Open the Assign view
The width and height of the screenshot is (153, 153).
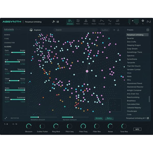tap(118, 22)
